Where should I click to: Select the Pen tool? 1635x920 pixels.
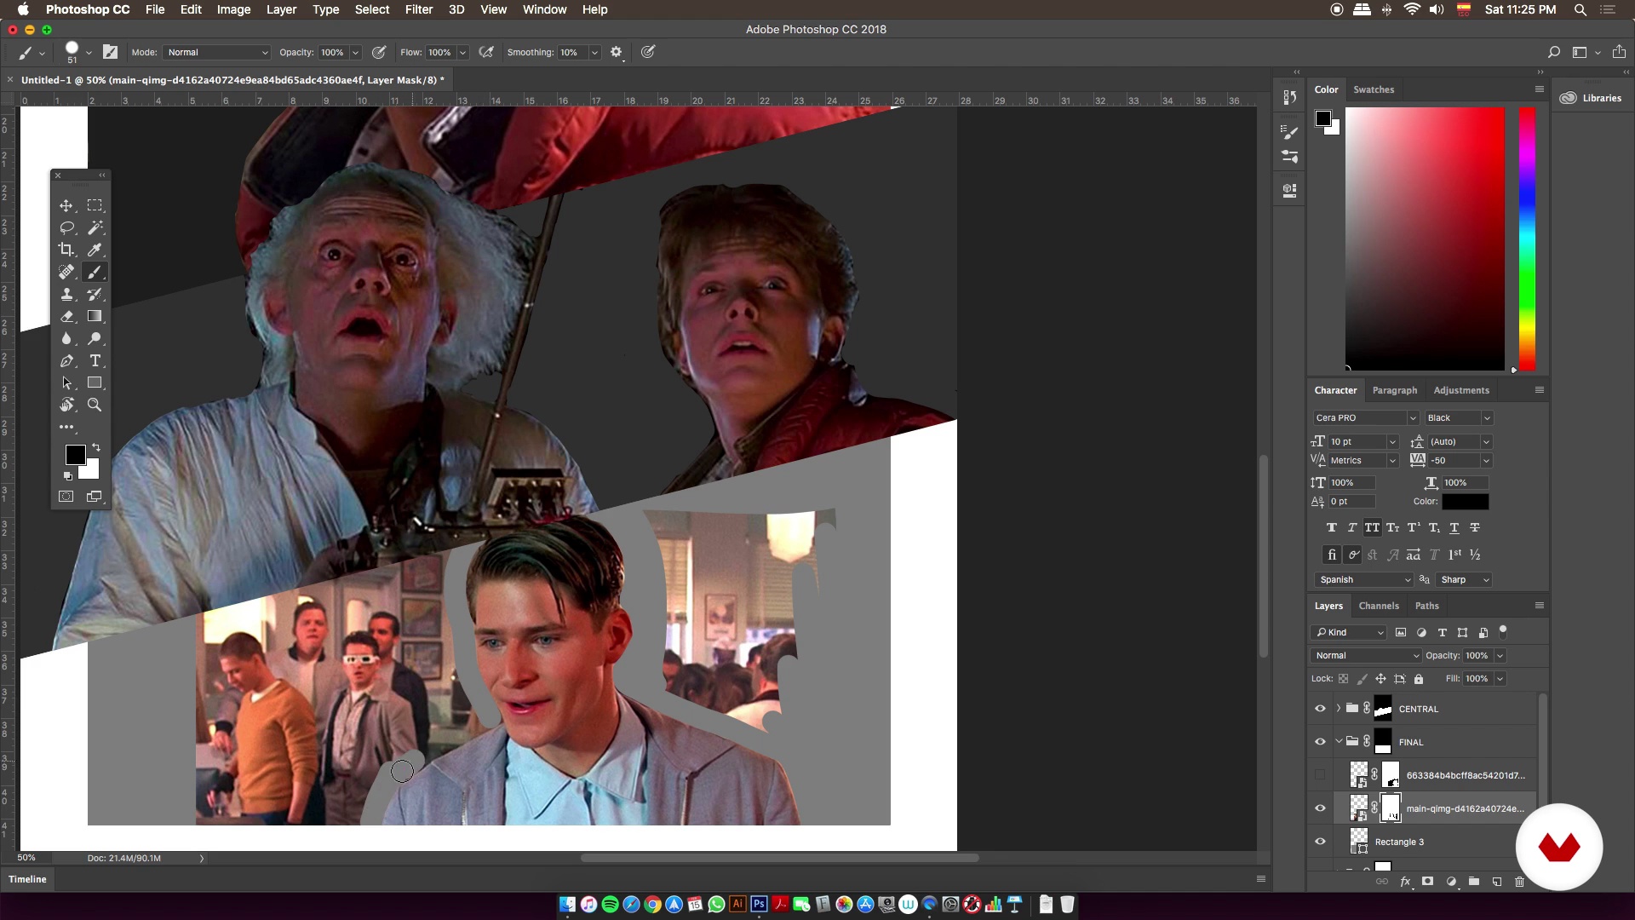point(66,360)
